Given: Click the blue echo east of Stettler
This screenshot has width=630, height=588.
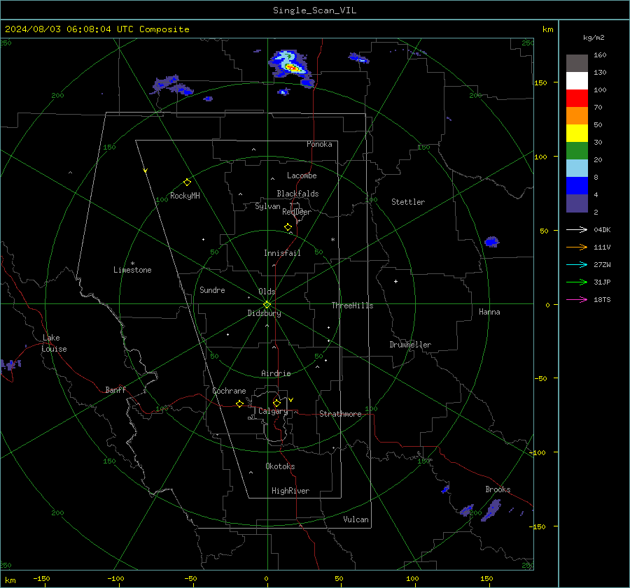Looking at the screenshot, I should (x=492, y=242).
